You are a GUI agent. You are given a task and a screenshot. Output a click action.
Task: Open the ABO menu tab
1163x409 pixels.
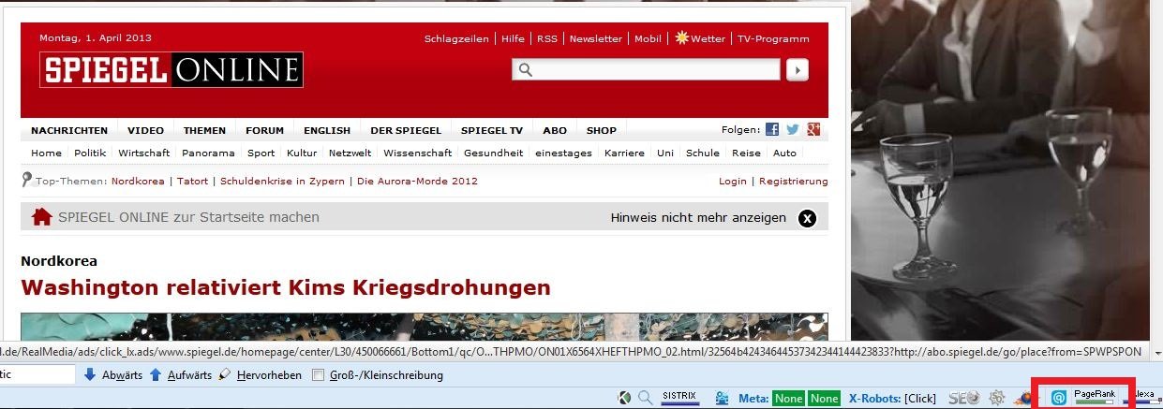[555, 130]
